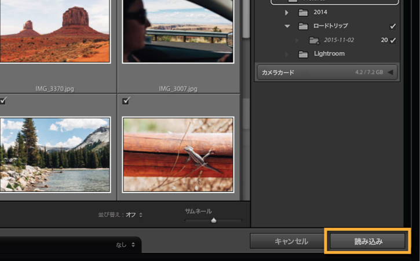Click the IMG_3370.jpg file name
The width and height of the screenshot is (420, 261).
coord(54,89)
